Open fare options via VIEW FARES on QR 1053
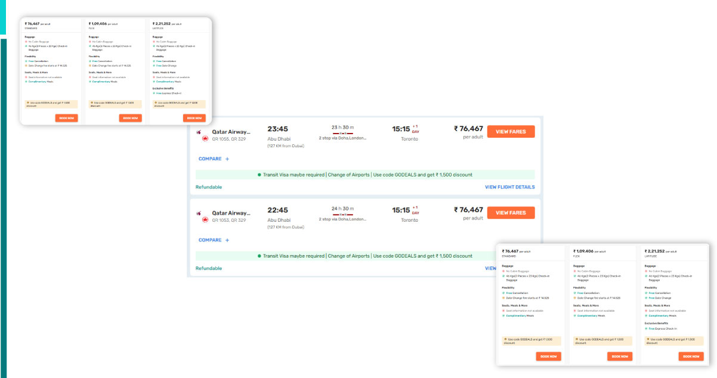 coord(511,212)
